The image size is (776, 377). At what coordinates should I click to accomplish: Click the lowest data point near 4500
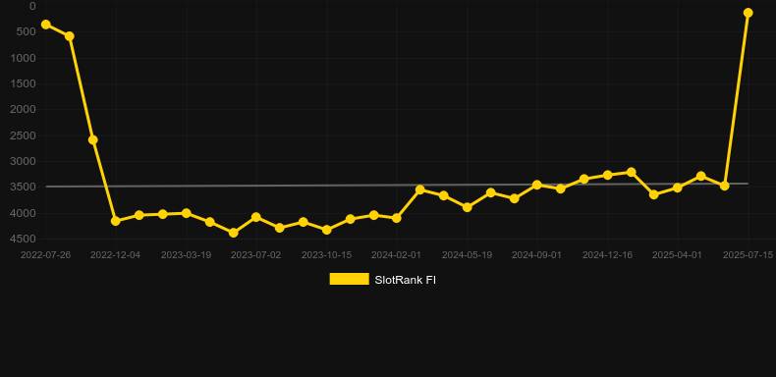(x=234, y=233)
